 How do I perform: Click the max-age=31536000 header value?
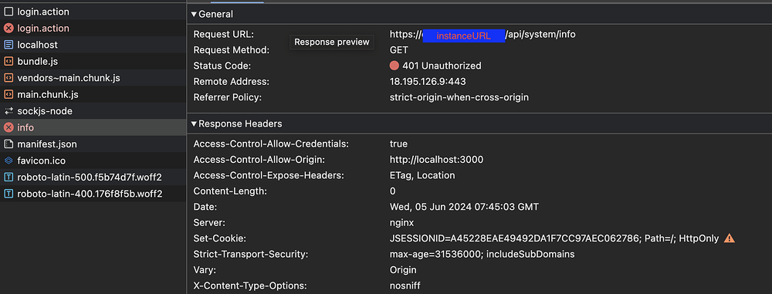(x=482, y=254)
